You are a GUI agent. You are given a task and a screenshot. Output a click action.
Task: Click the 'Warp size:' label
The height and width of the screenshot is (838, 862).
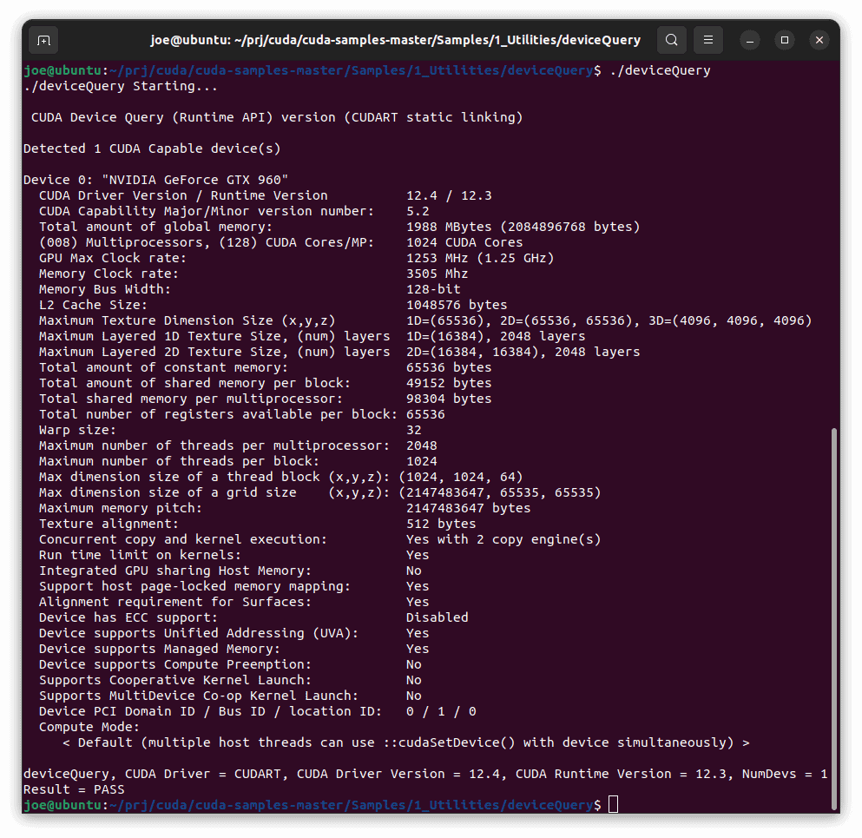point(77,430)
